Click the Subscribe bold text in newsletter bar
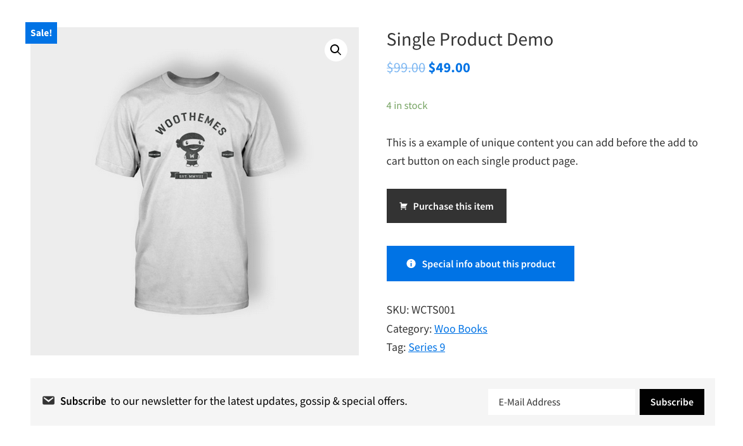Screen dimensions: 743x446 tap(82, 400)
